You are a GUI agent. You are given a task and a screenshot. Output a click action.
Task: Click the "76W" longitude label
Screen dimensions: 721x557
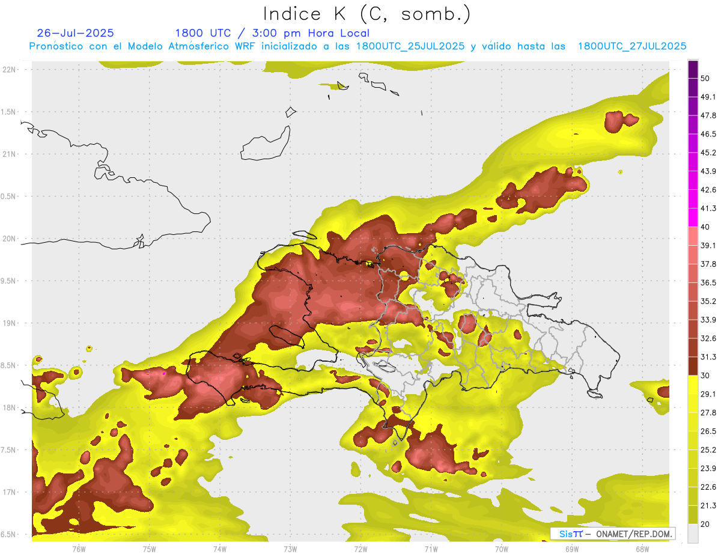(x=79, y=549)
